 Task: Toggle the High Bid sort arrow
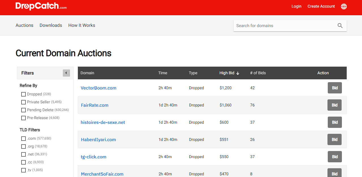238,73
